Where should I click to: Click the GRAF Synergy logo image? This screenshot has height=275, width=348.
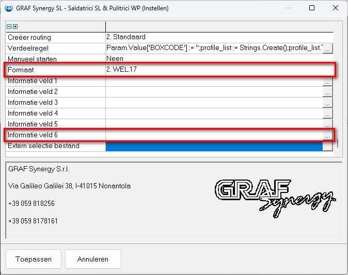tap(275, 199)
